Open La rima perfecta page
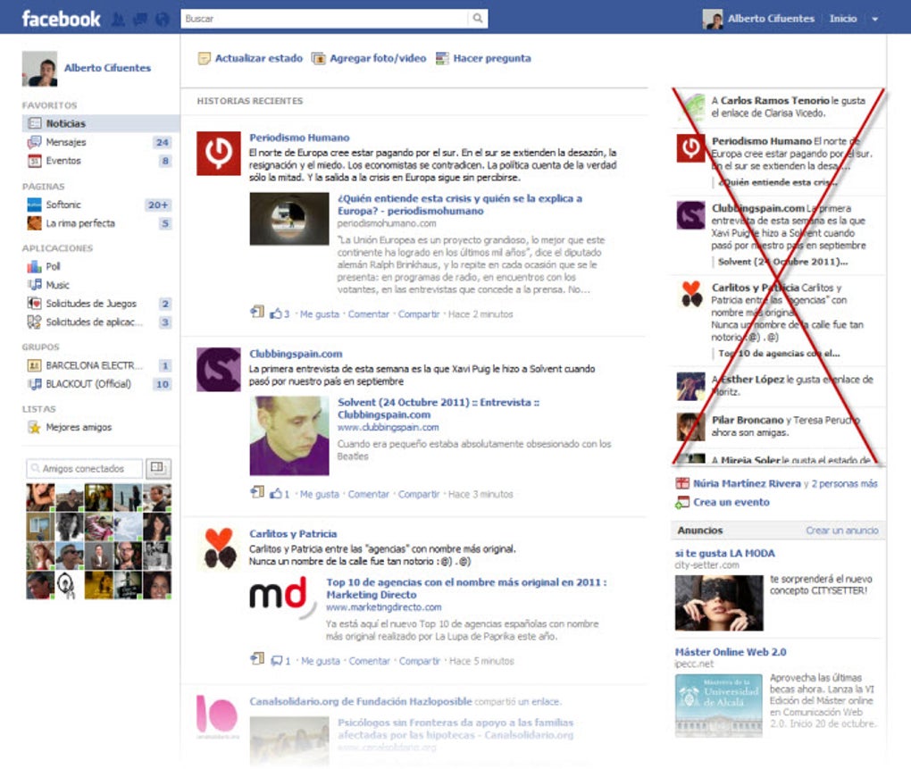911x769 pixels. pyautogui.click(x=80, y=223)
